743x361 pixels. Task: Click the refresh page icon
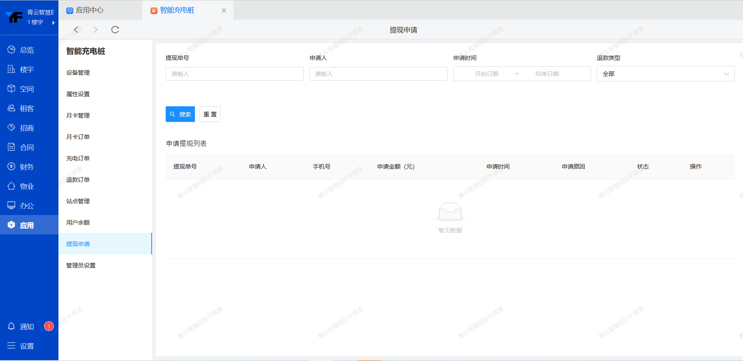pyautogui.click(x=115, y=30)
